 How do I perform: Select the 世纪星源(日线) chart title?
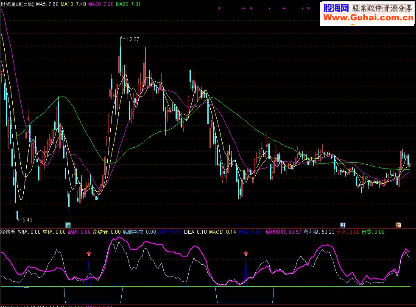[x=17, y=4]
